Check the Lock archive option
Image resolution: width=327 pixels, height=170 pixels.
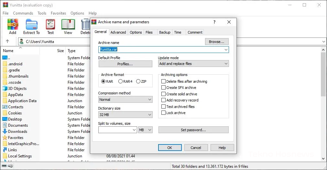(x=164, y=113)
